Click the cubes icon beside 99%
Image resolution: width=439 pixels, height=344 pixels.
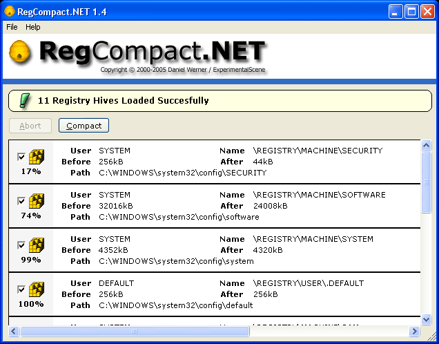pos(37,245)
